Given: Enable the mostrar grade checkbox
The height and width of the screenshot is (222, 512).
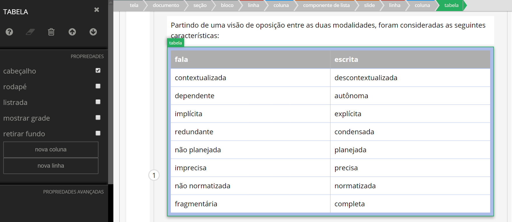Looking at the screenshot, I should (x=98, y=117).
